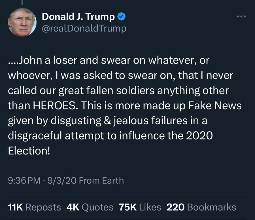255x220 pixels.
Task: Click the Fake News phrase in the post
Action: point(218,106)
